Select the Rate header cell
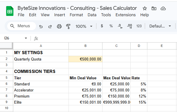This screenshot has height=112, width=177. click(139, 78)
